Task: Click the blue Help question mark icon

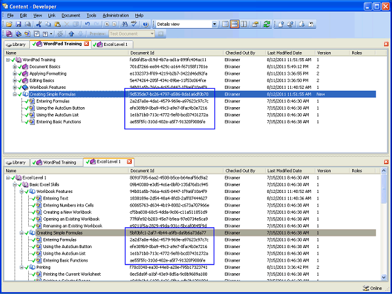Action: (x=146, y=24)
